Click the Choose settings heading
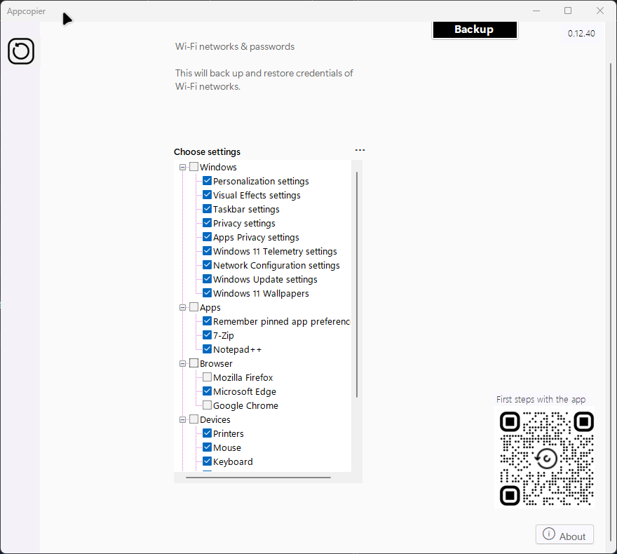 (207, 152)
